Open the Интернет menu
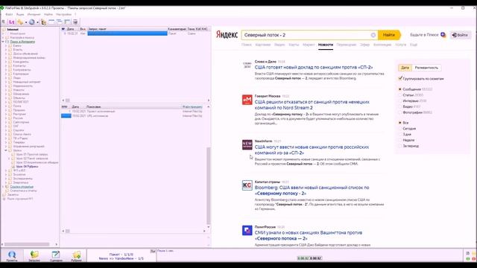 34,14
